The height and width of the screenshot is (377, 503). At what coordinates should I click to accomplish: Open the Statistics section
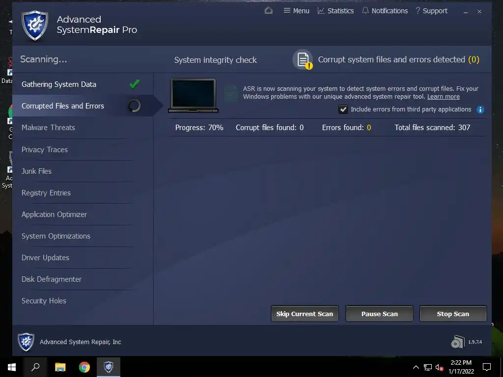[335, 11]
